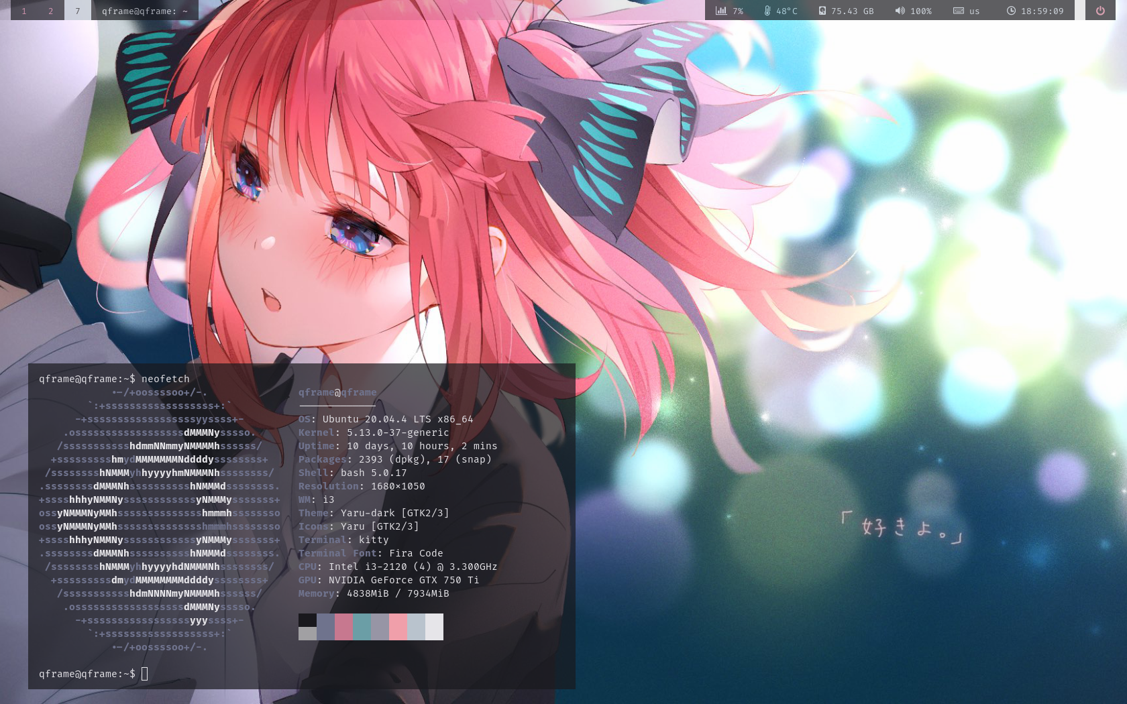
Task: Click the 'qframe@qframe' neofetch header
Action: tap(337, 392)
